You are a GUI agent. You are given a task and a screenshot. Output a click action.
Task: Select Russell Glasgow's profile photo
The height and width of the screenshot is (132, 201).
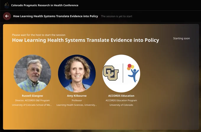pos(33,73)
